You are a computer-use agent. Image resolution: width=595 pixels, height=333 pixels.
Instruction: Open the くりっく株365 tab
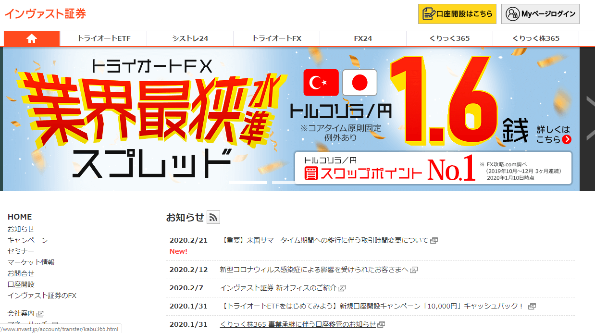point(536,38)
